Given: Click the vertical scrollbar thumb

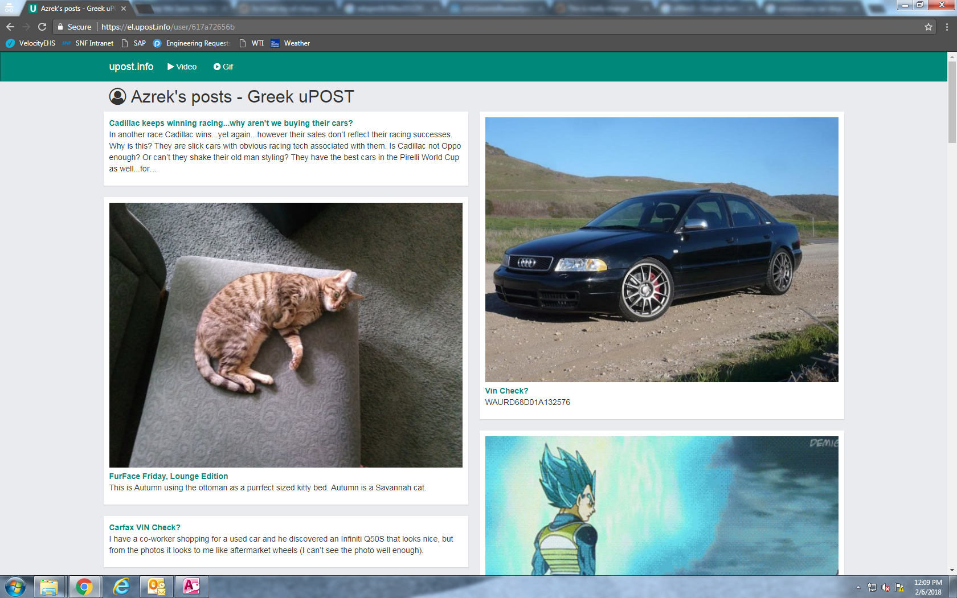Looking at the screenshot, I should pos(952,103).
